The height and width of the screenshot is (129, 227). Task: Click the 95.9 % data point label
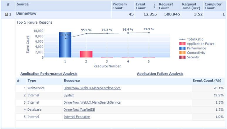[x=86, y=30]
